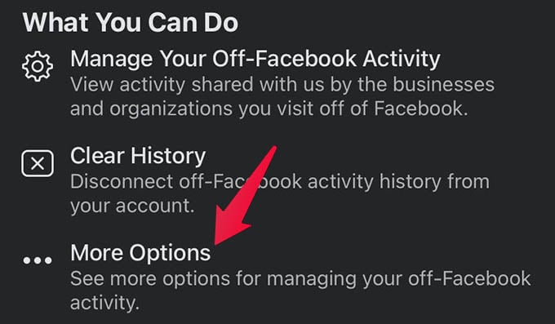The image size is (555, 324).
Task: Click the 'What You Can Do' heading
Action: [x=131, y=22]
